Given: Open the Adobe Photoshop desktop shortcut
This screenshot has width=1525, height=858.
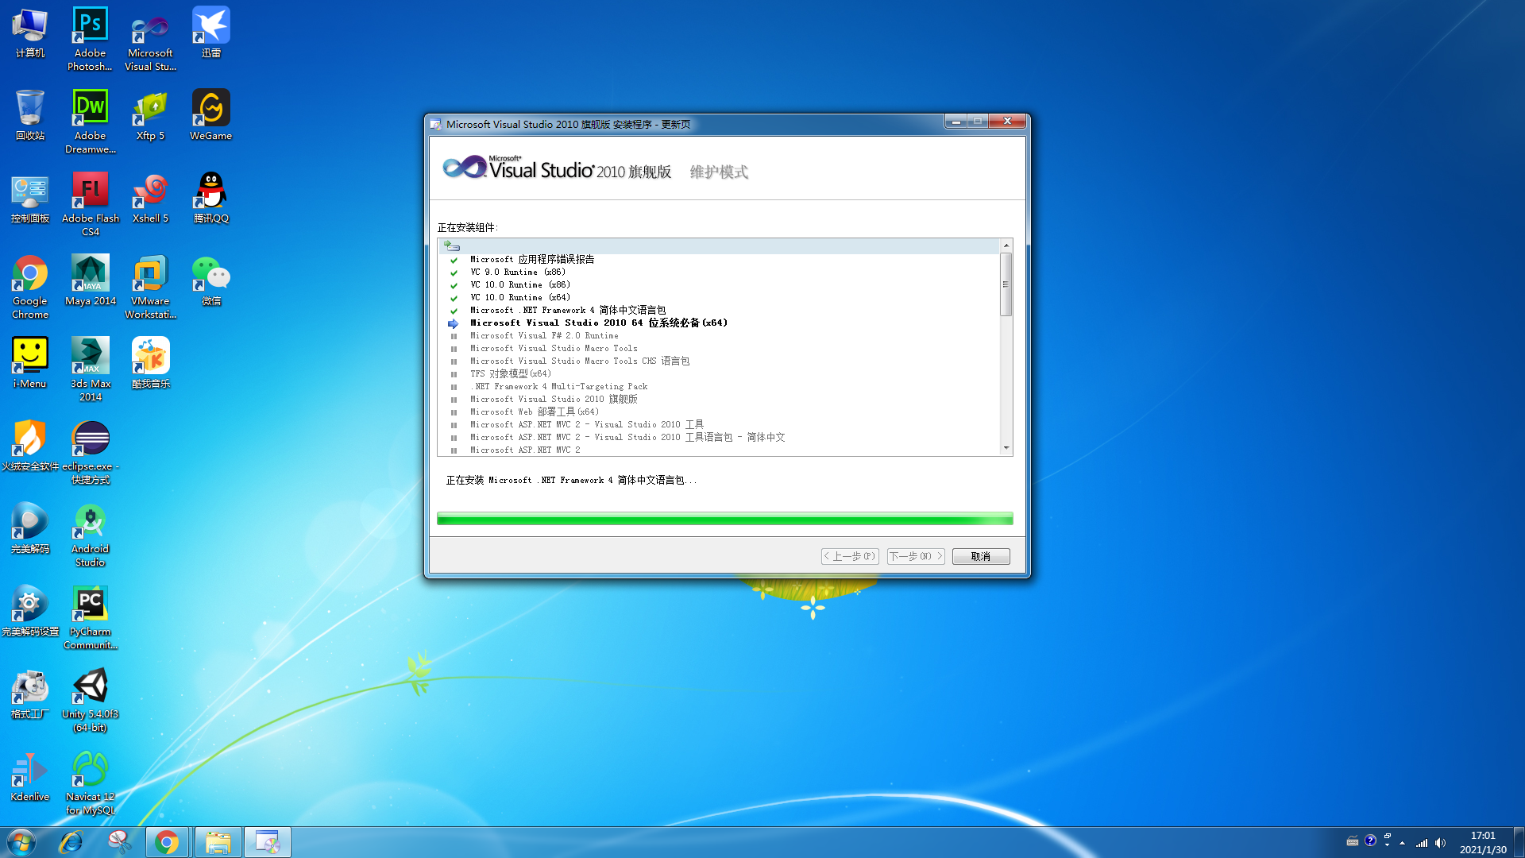Looking at the screenshot, I should tap(90, 39).
